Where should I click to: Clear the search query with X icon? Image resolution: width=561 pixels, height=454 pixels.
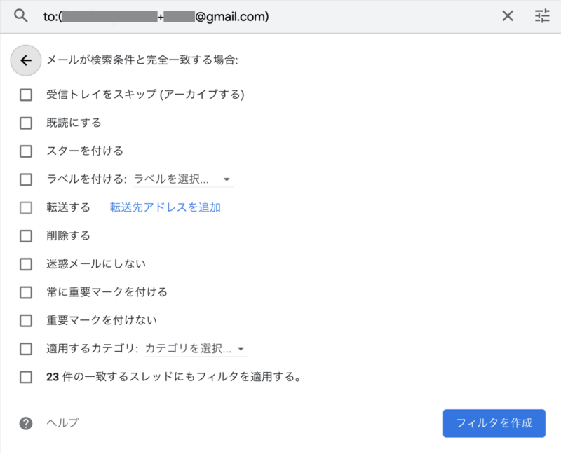click(x=508, y=16)
